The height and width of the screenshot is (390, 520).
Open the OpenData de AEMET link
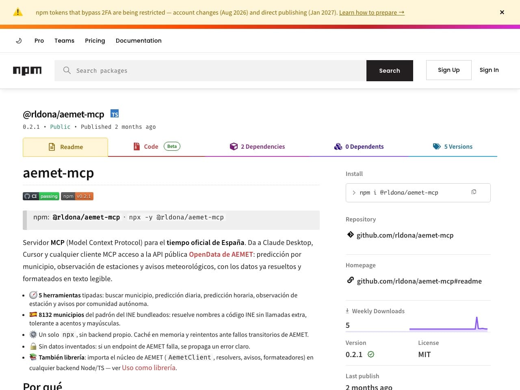click(221, 254)
